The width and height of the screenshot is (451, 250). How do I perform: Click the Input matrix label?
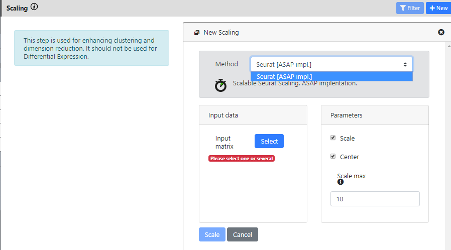pyautogui.click(x=224, y=142)
